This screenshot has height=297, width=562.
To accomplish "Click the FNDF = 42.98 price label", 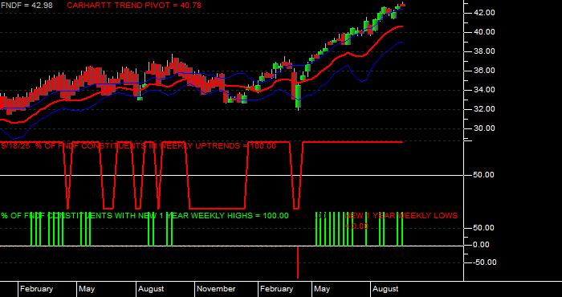I will pyautogui.click(x=26, y=6).
